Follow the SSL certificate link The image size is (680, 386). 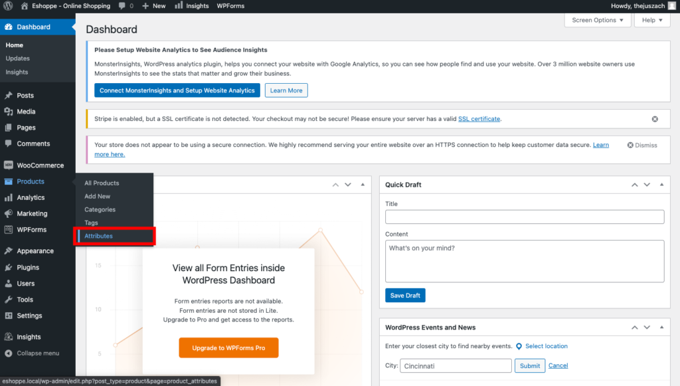[x=479, y=119]
